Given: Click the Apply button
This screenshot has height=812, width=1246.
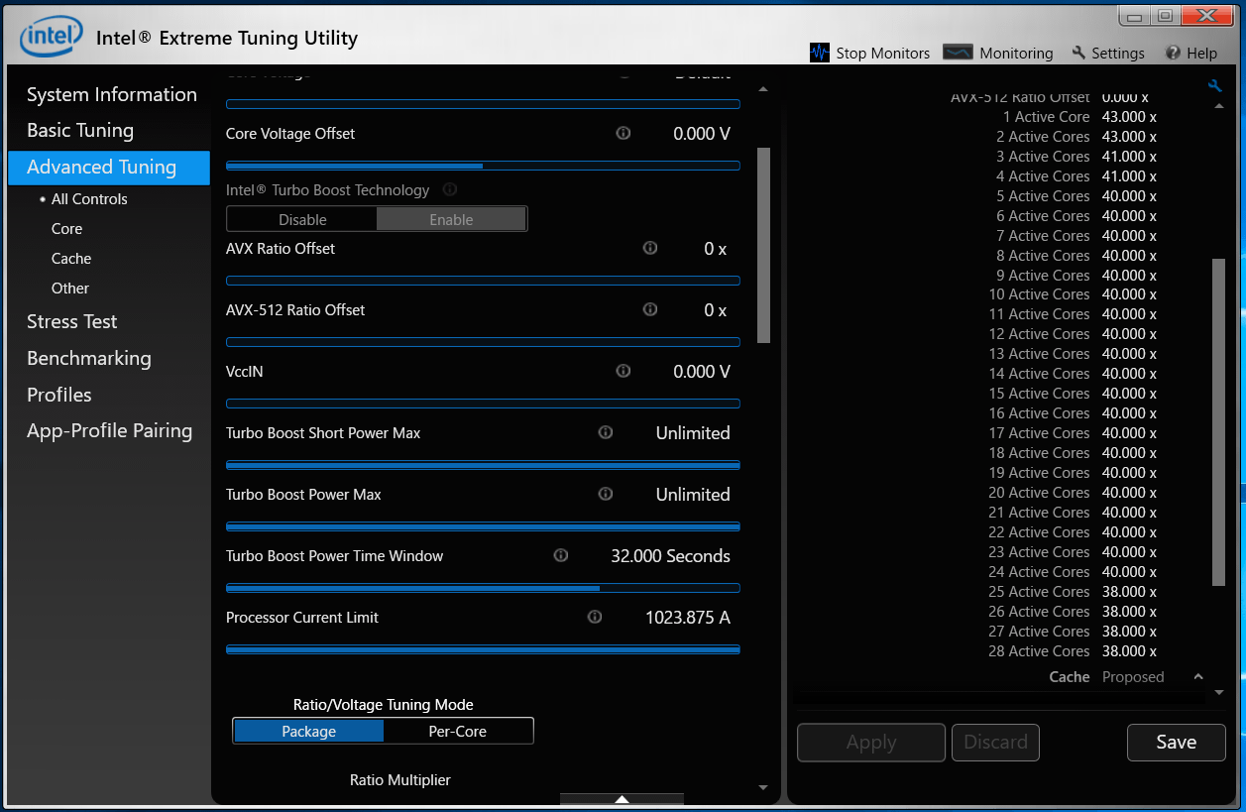Looking at the screenshot, I should tap(871, 742).
